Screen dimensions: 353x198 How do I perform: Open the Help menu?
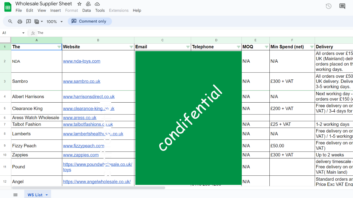(137, 10)
